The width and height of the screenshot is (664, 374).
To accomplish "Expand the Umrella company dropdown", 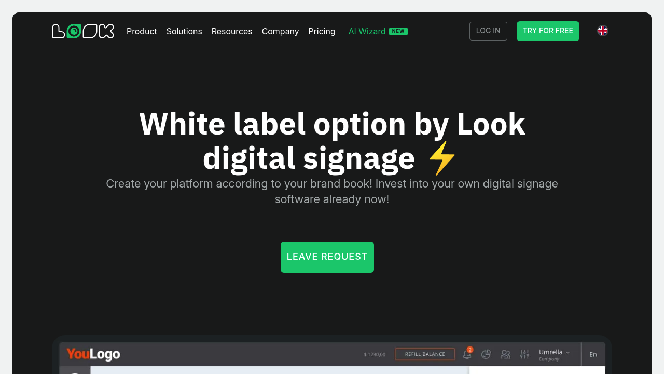I will [554, 355].
